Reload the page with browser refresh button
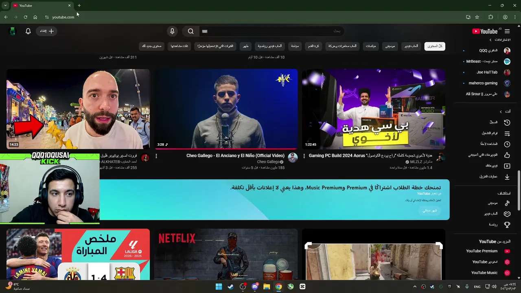This screenshot has height=293, width=521. click(x=25, y=17)
